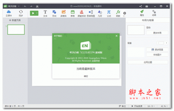Click the 当前是最新版本 message
174x111 pixels.
[x=86, y=69]
